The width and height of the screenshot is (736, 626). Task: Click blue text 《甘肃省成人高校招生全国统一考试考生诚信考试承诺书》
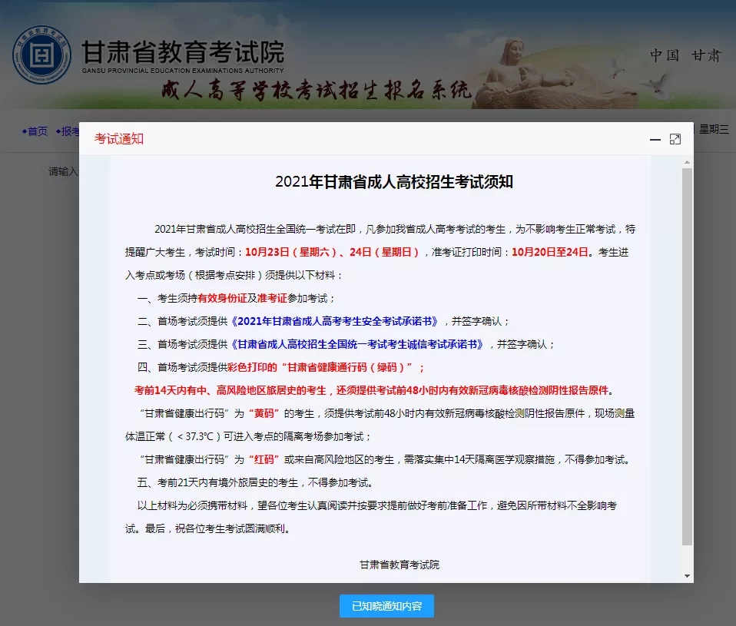357,344
